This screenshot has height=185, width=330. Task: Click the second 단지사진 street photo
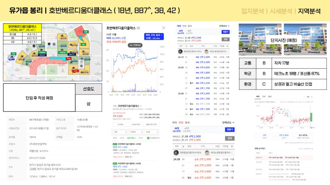305,39
